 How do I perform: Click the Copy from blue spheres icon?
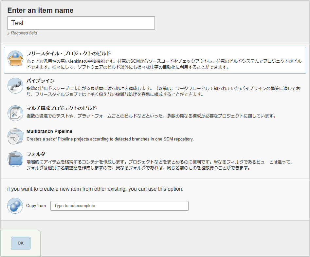pyautogui.click(x=15, y=206)
